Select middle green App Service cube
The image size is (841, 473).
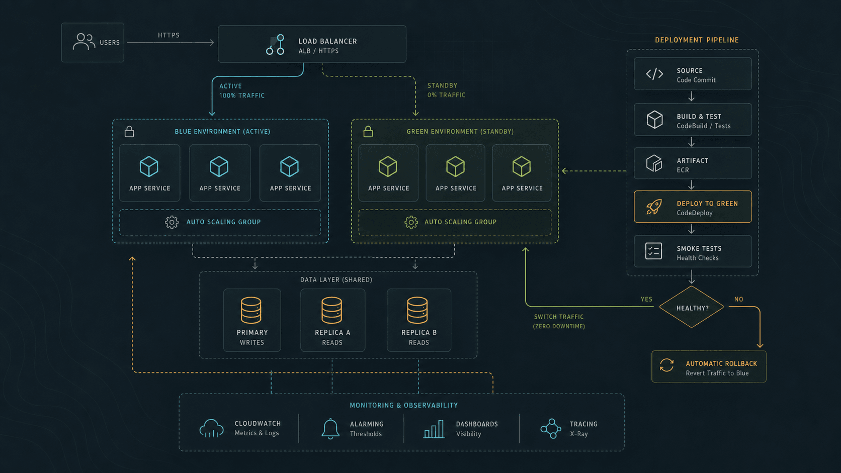point(455,166)
